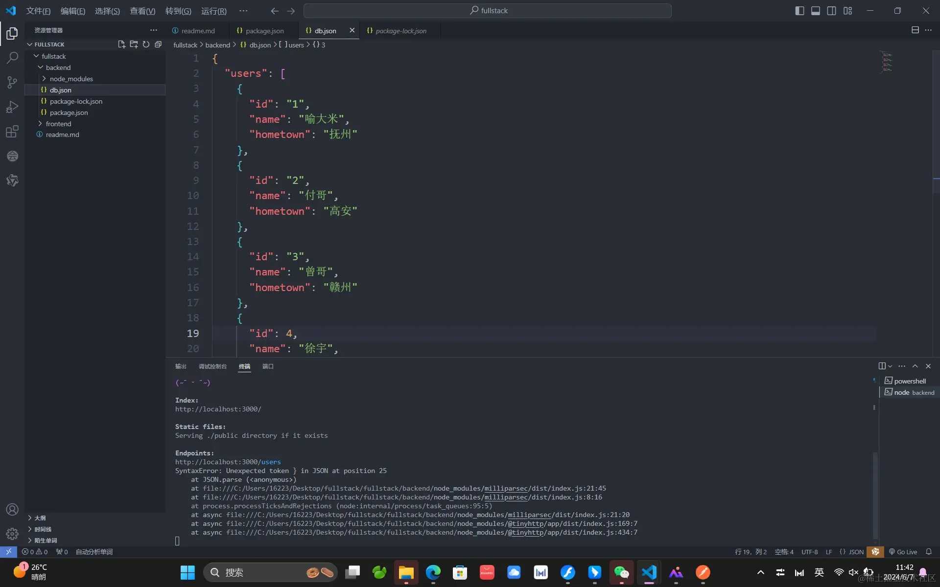Open the 文件(F) menu
Image resolution: width=940 pixels, height=587 pixels.
pyautogui.click(x=38, y=11)
